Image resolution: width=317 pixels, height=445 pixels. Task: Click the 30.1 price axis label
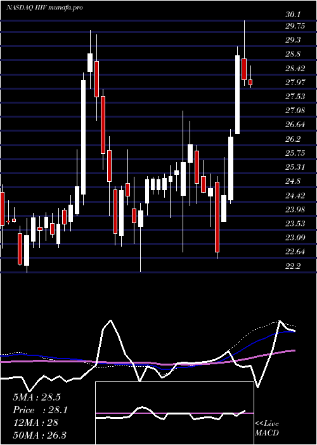(x=293, y=15)
